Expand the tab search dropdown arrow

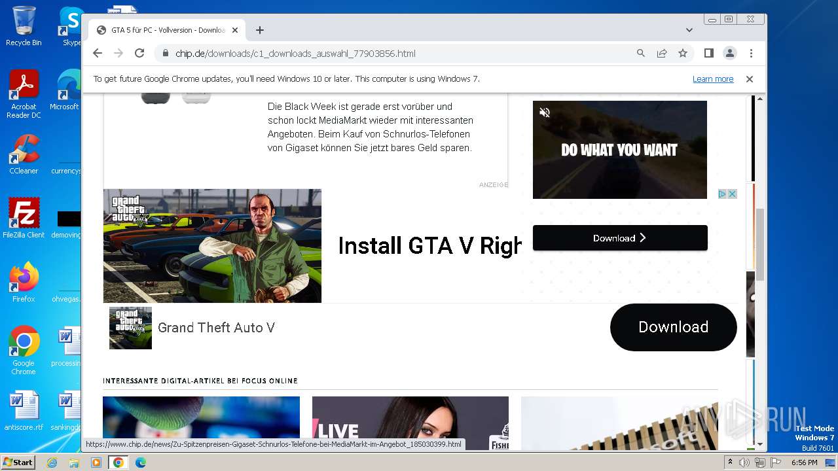coord(689,30)
